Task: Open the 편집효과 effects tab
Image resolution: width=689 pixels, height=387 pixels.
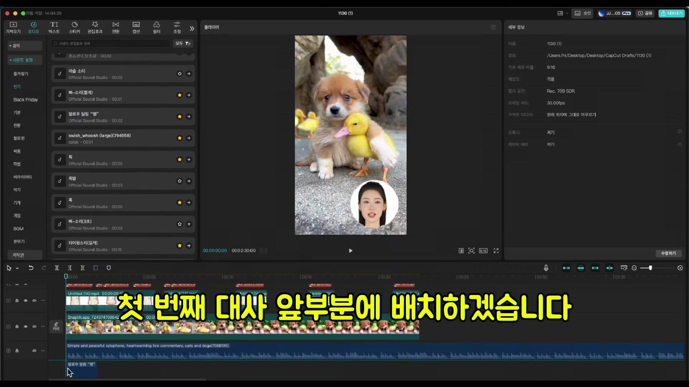Action: [x=95, y=28]
